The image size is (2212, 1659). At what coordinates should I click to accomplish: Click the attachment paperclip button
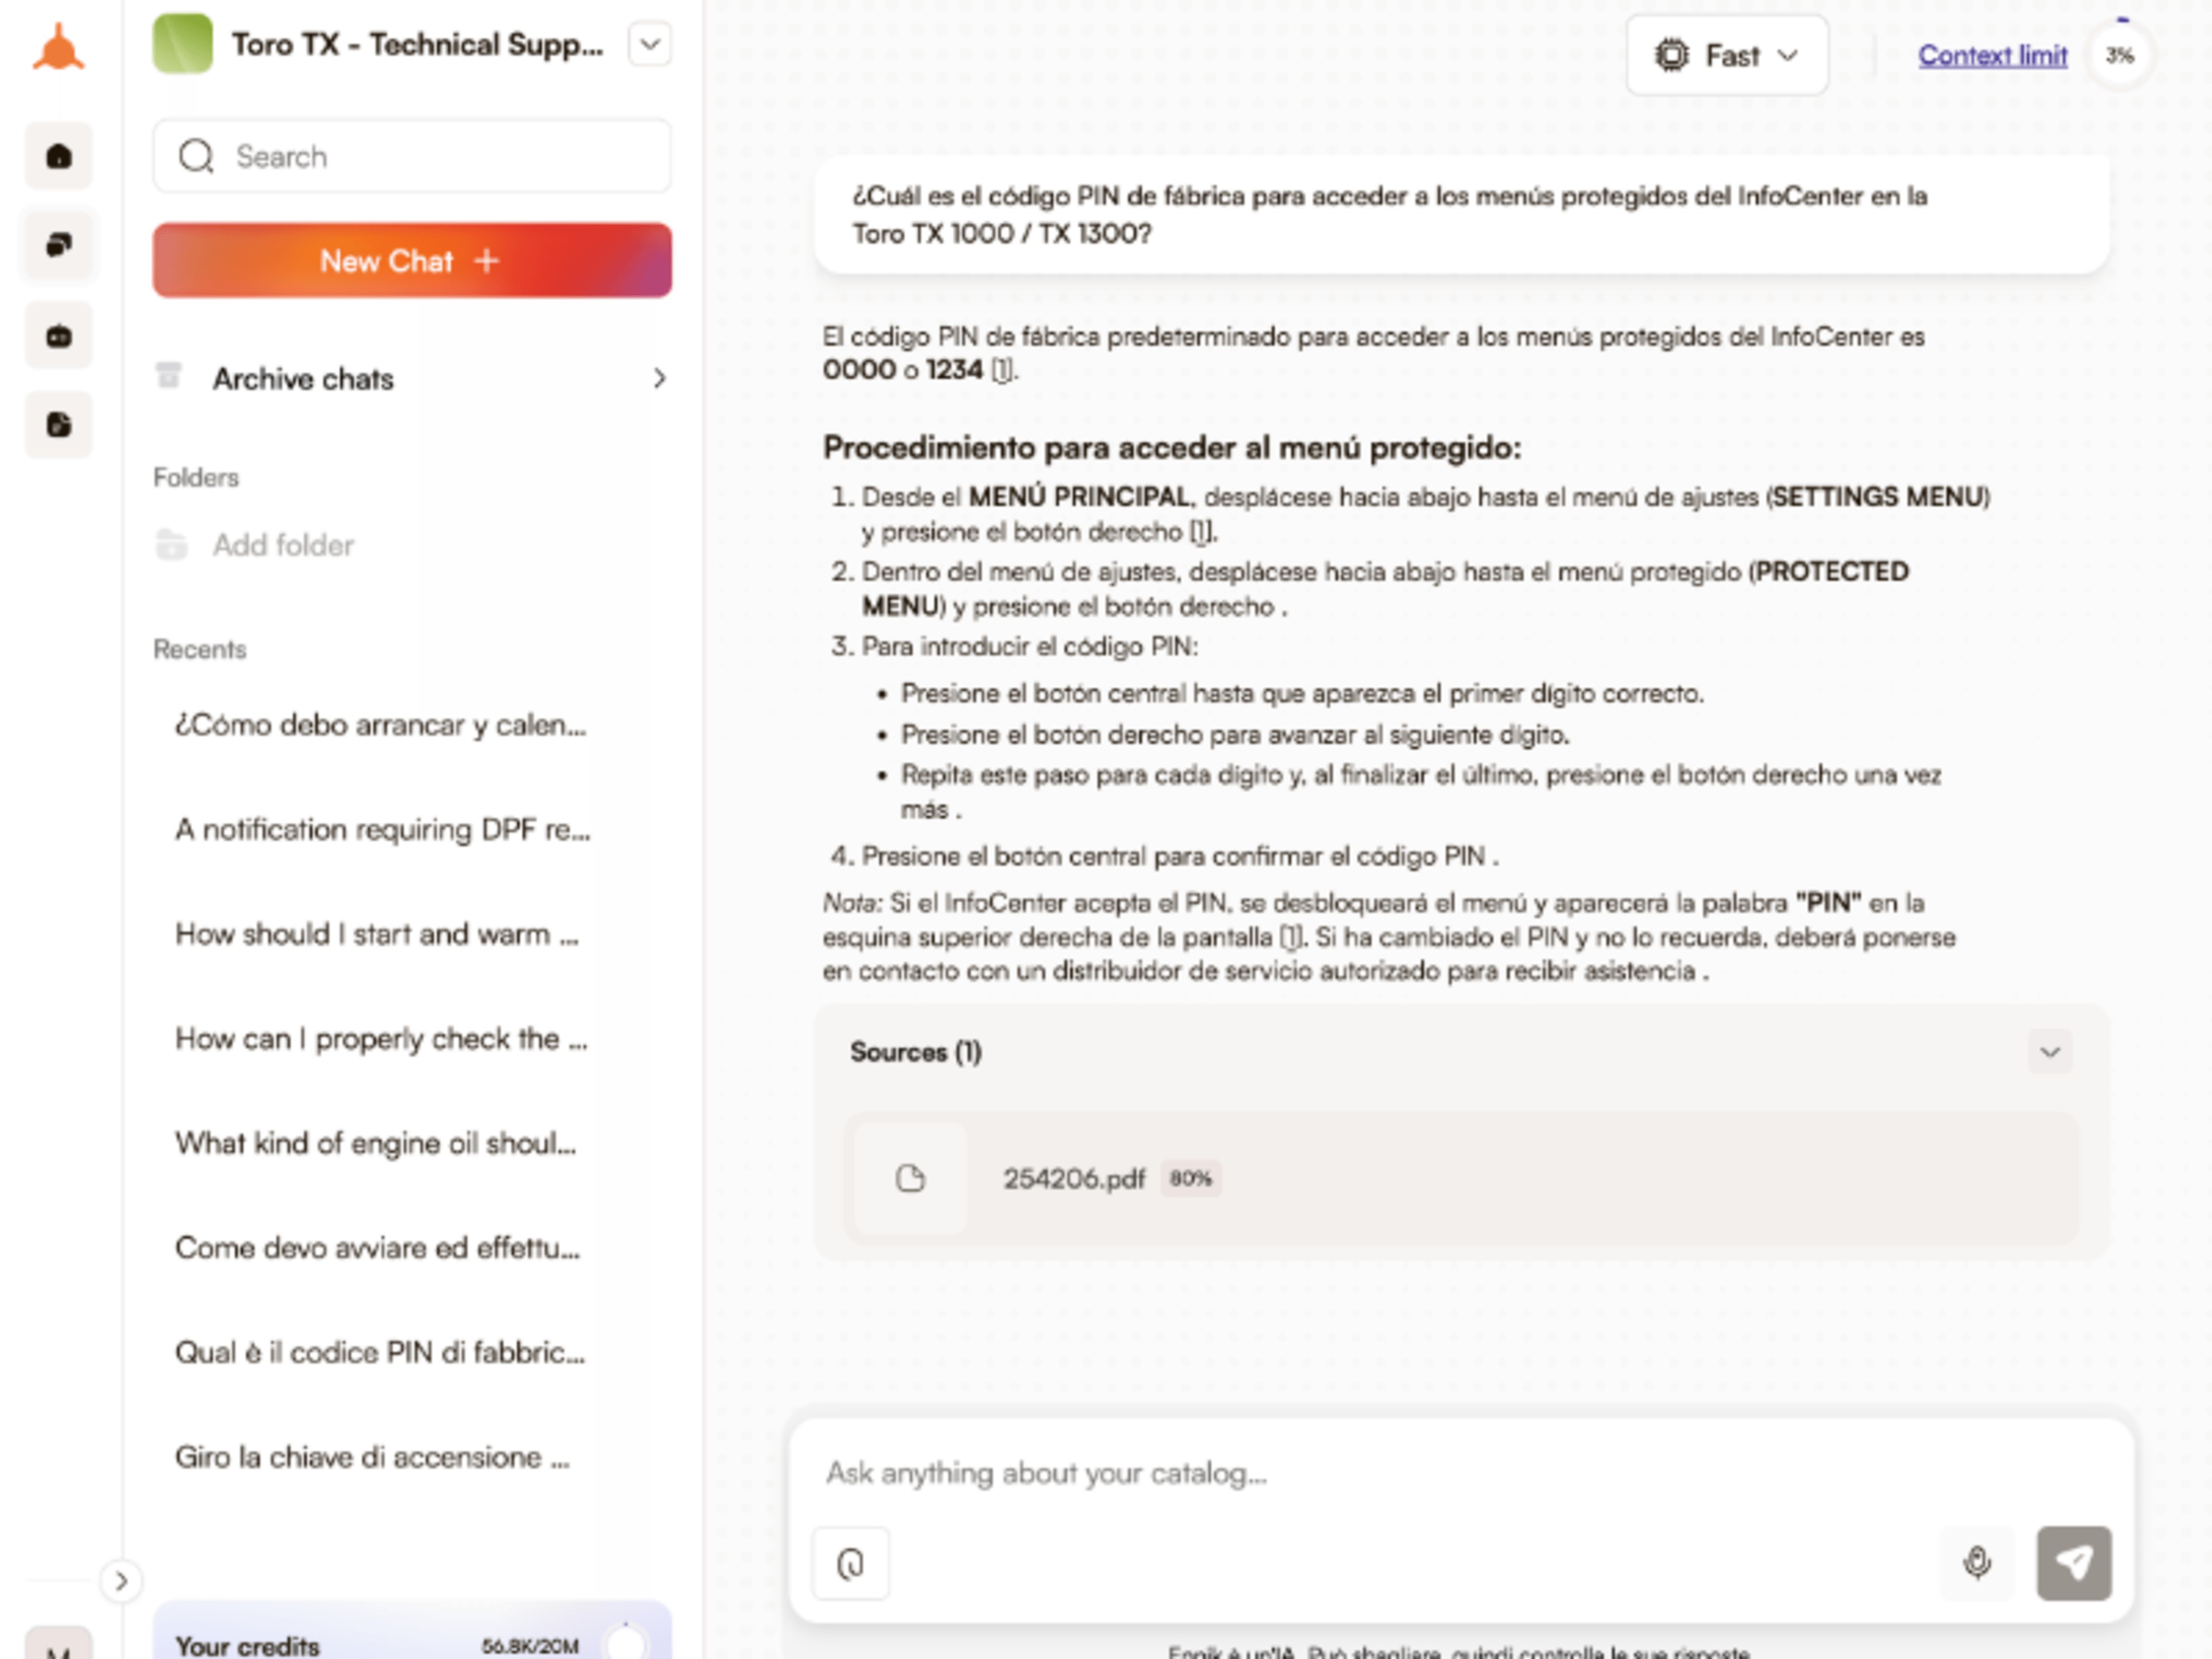pos(850,1563)
